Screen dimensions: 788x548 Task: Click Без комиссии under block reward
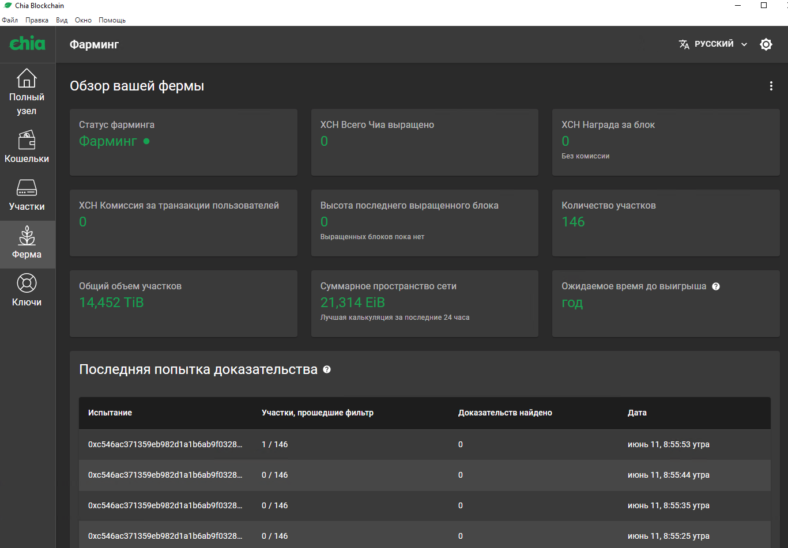click(x=586, y=156)
